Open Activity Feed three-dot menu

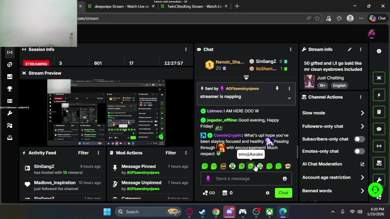[x=98, y=153]
